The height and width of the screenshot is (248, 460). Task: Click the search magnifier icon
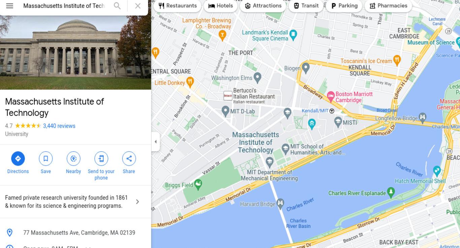click(x=117, y=6)
